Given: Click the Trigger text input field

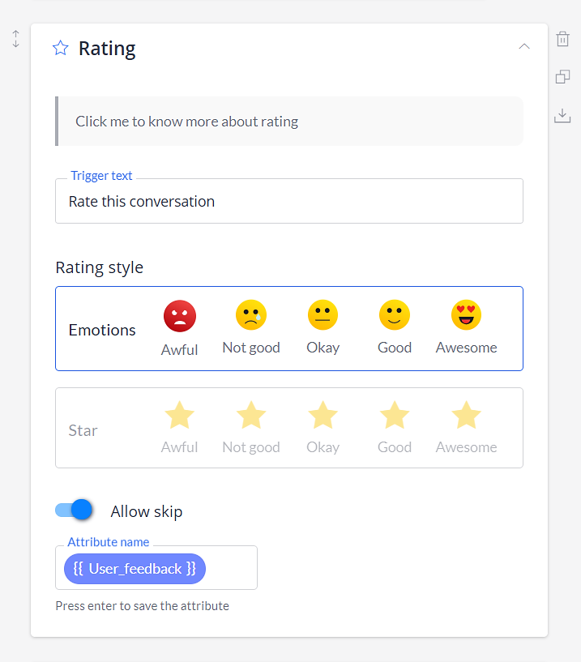Looking at the screenshot, I should [289, 201].
